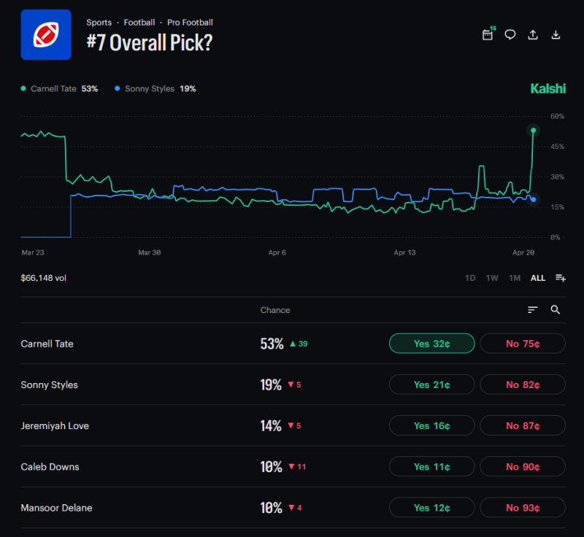
Task: Open the calendar icon with badge 15
Action: (x=488, y=34)
